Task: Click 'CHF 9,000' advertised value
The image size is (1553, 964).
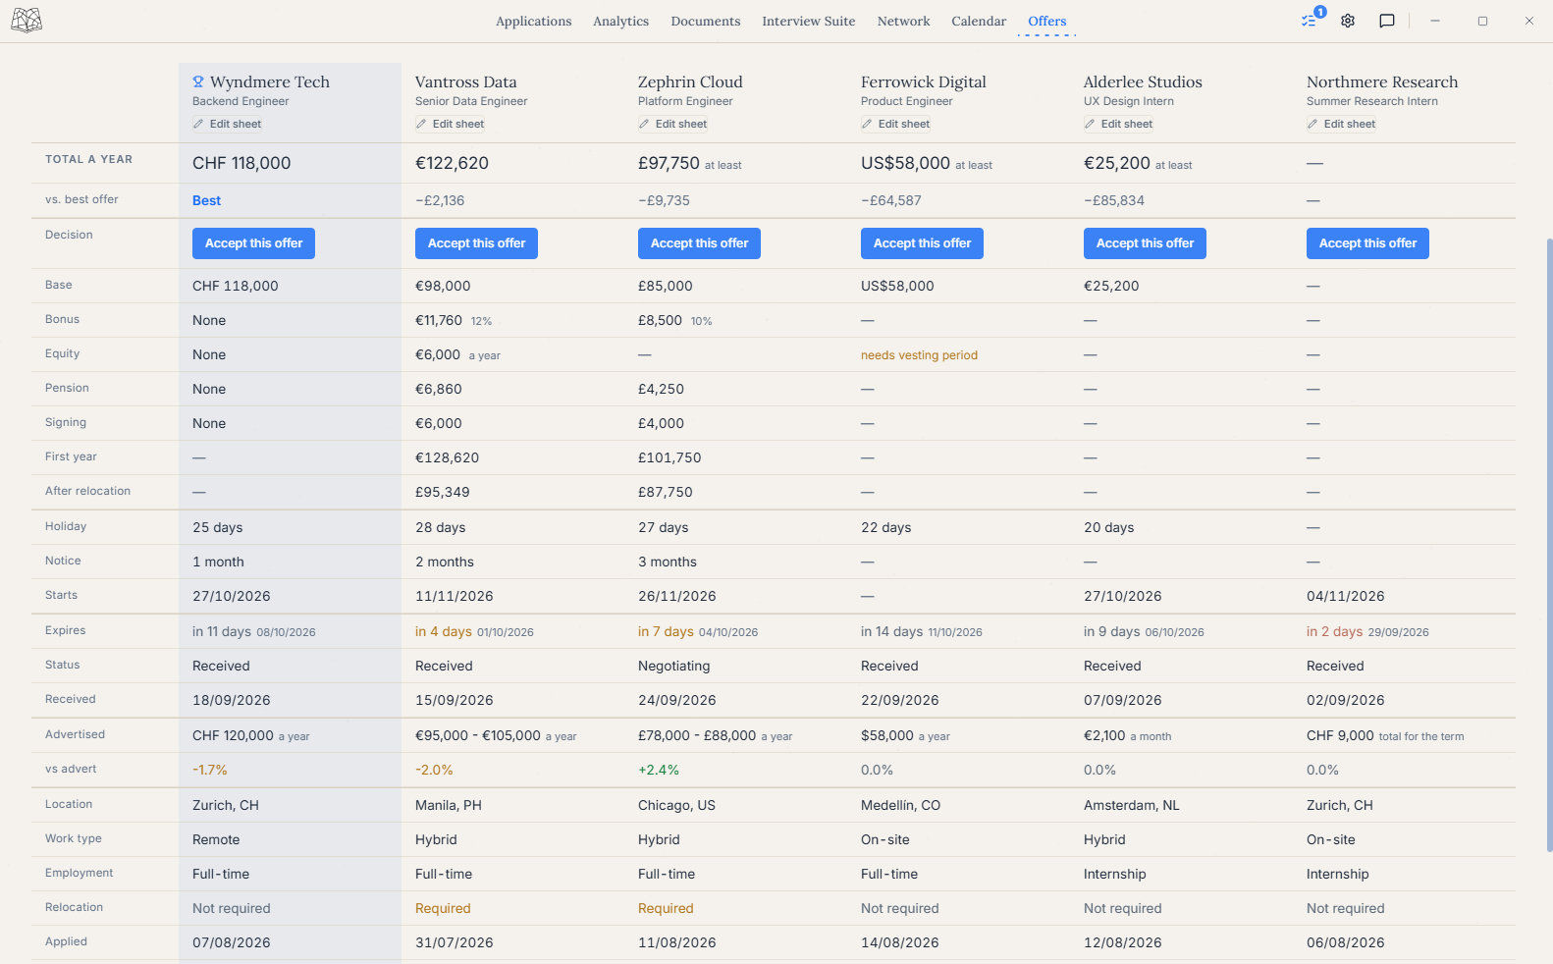Action: click(x=1340, y=735)
